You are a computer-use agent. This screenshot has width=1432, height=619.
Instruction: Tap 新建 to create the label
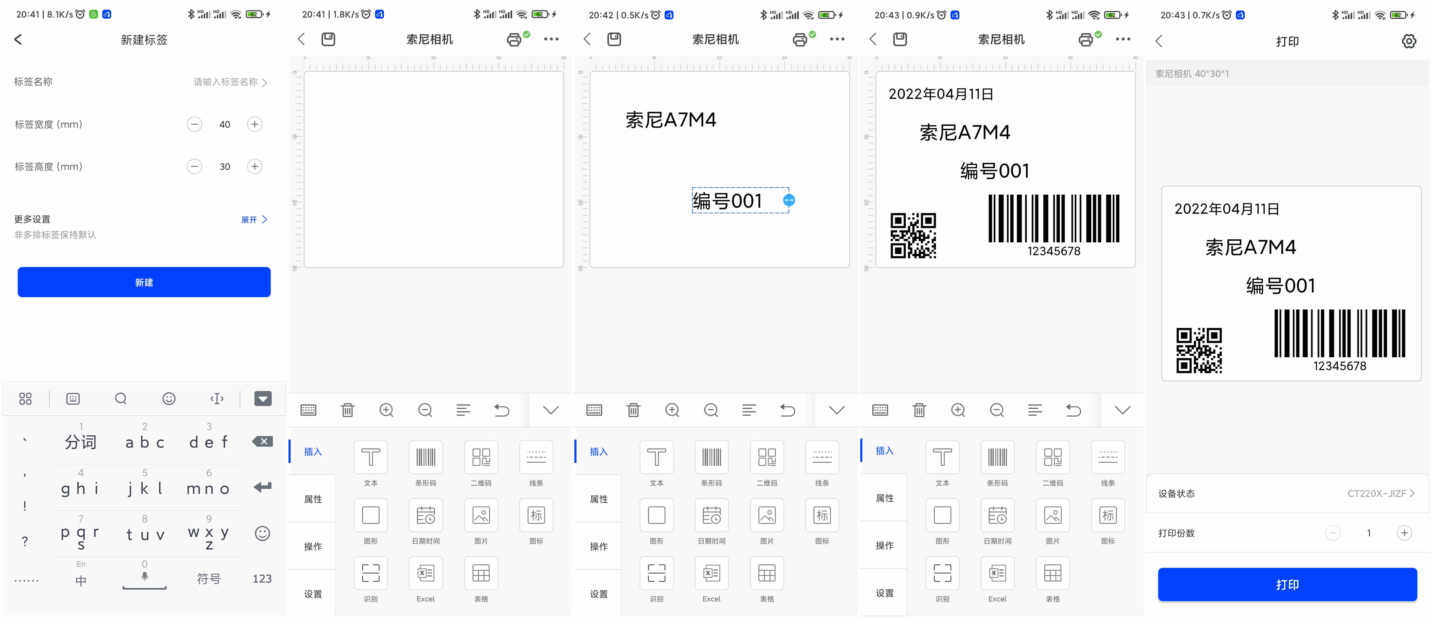[x=143, y=282]
